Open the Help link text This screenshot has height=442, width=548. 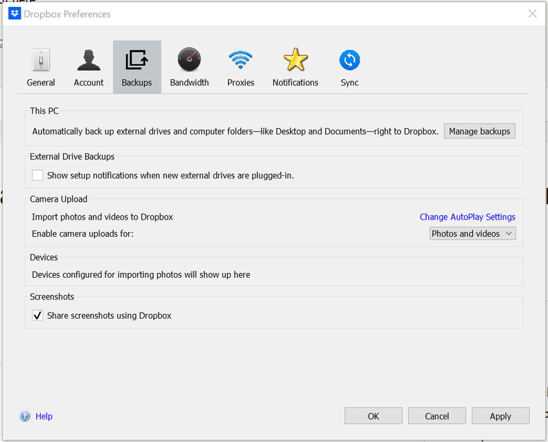click(44, 416)
